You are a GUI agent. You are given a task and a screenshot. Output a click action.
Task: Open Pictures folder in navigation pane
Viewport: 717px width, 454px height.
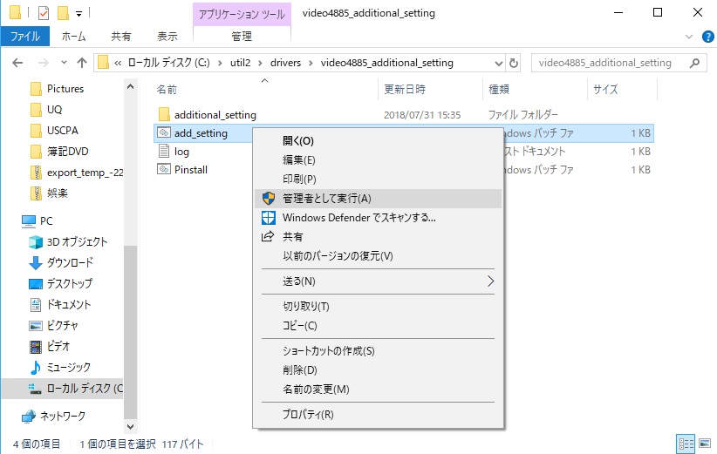[65, 89]
